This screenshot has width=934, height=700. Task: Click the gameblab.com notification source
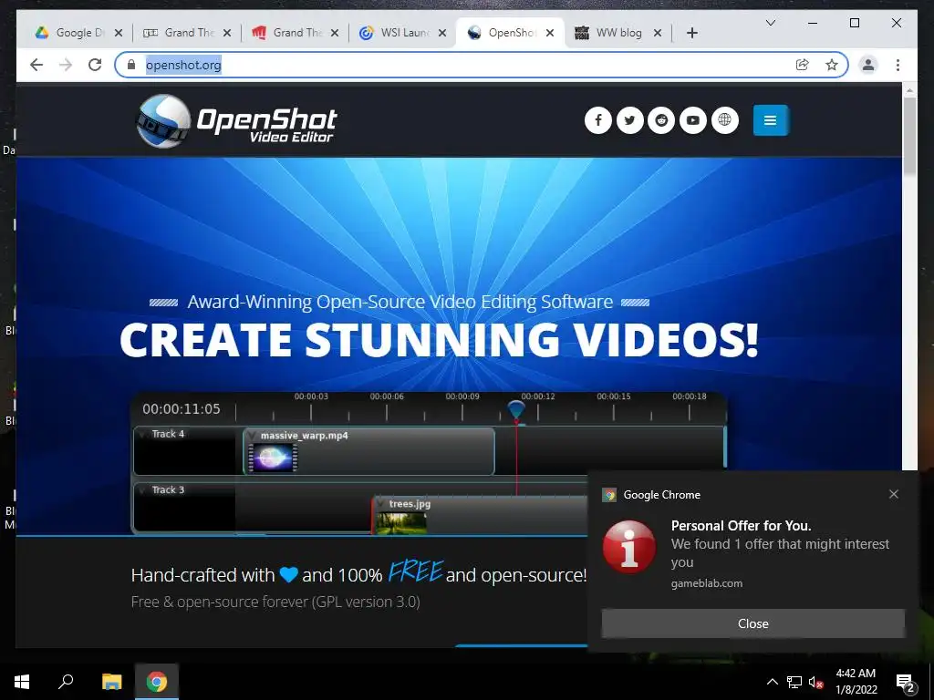coord(707,583)
